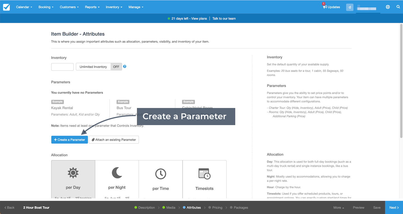The image size is (403, 214).
Task: Select per Night allocation moon icon
Action: (x=117, y=173)
